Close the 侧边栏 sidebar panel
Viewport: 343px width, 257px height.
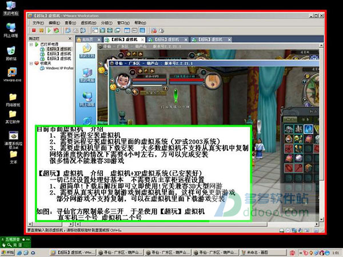point(70,39)
